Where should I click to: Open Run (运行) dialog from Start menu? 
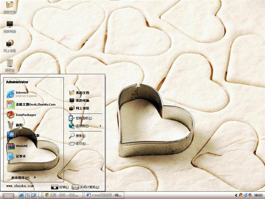(79, 143)
